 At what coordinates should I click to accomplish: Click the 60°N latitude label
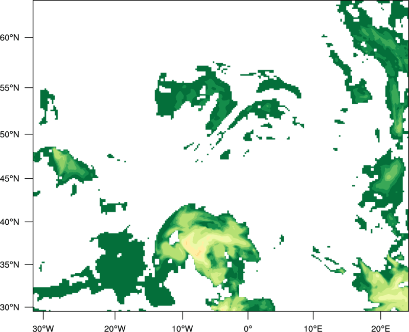(10, 37)
